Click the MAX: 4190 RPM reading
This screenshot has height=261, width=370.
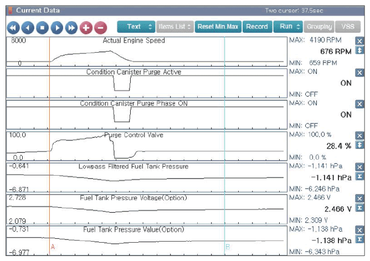(x=316, y=40)
